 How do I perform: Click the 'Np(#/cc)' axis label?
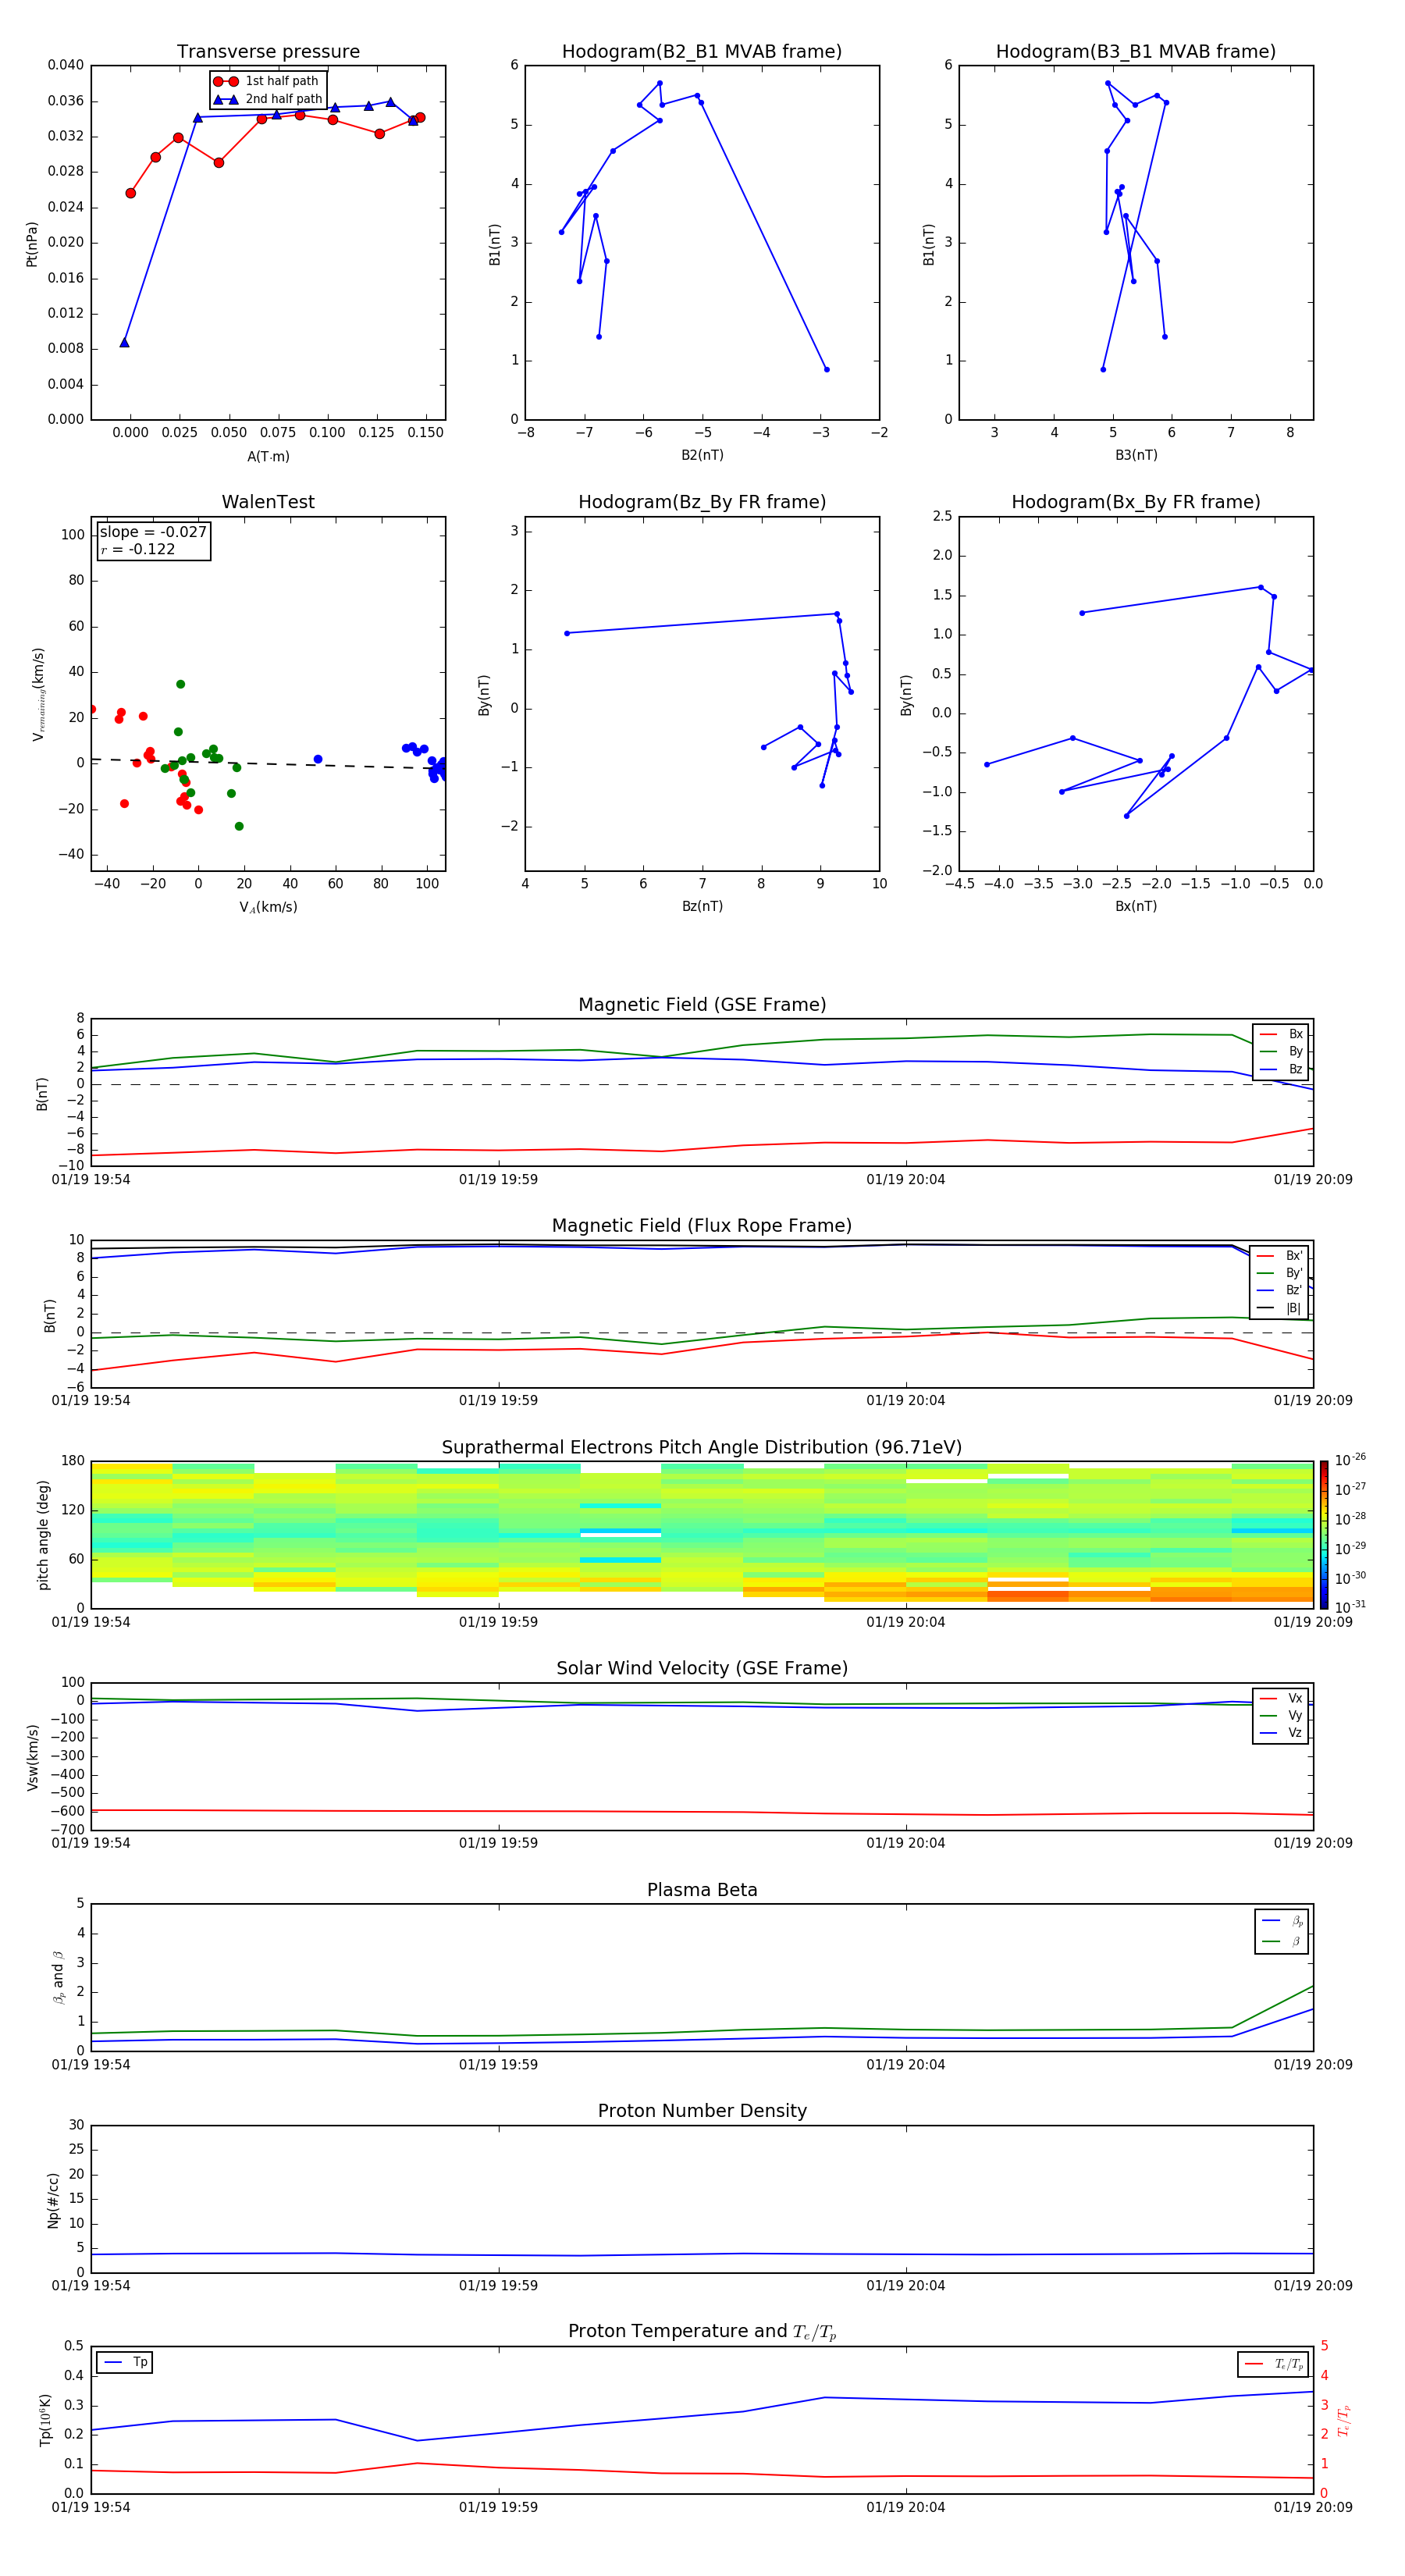point(54,2200)
